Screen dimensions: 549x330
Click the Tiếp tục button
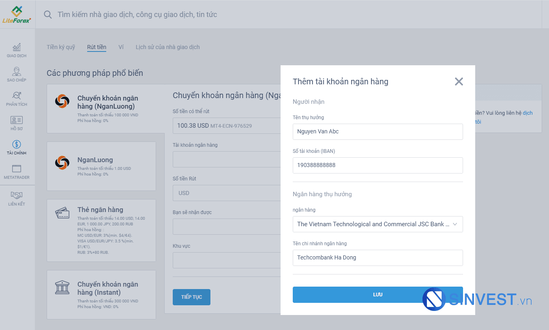pos(191,297)
